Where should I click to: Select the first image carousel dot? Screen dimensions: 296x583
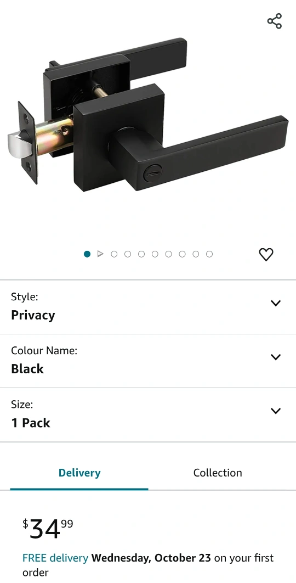(x=87, y=254)
